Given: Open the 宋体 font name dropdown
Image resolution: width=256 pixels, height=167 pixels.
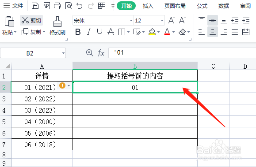Looking at the screenshot, I should 131,21.
